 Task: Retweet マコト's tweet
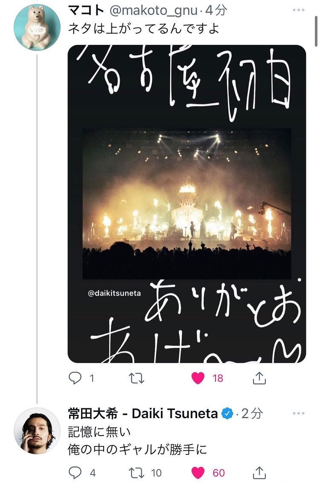click(x=136, y=378)
